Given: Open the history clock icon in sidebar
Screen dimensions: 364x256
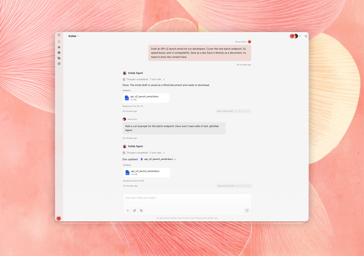Looking at the screenshot, I should (59, 64).
